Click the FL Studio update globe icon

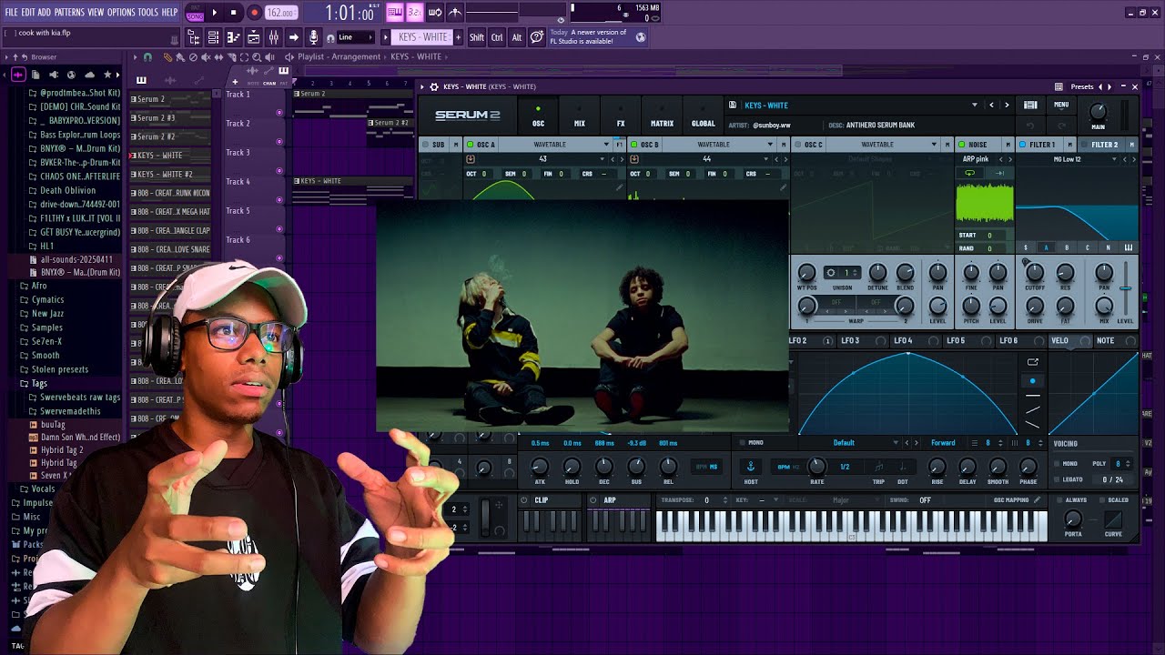click(641, 37)
